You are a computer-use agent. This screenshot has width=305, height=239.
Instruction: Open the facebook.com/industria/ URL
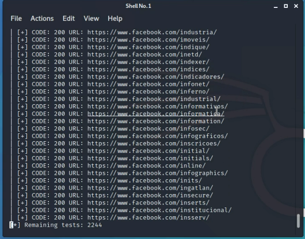point(152,32)
